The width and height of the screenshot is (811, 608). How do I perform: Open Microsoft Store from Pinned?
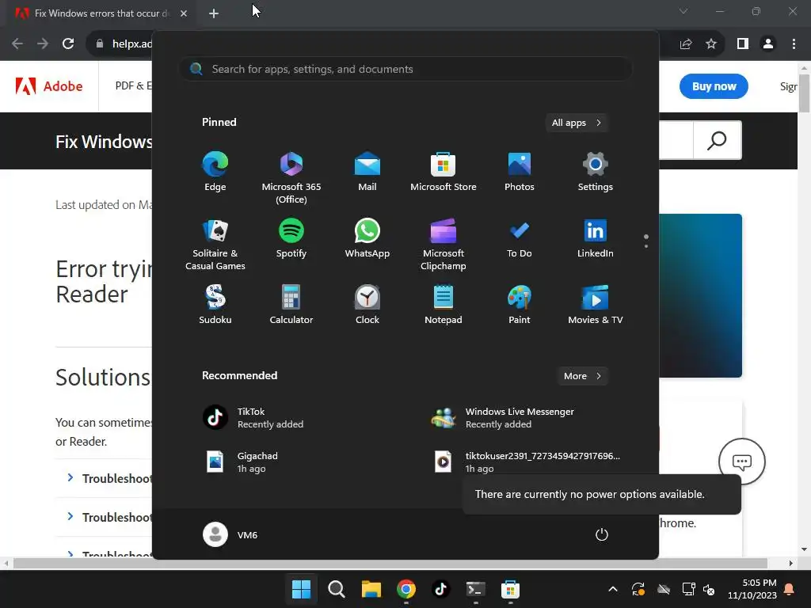click(x=444, y=172)
